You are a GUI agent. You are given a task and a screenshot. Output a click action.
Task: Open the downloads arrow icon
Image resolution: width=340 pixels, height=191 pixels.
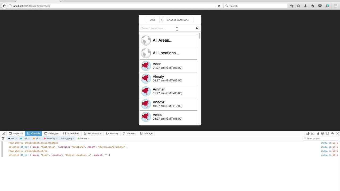coord(305,6)
